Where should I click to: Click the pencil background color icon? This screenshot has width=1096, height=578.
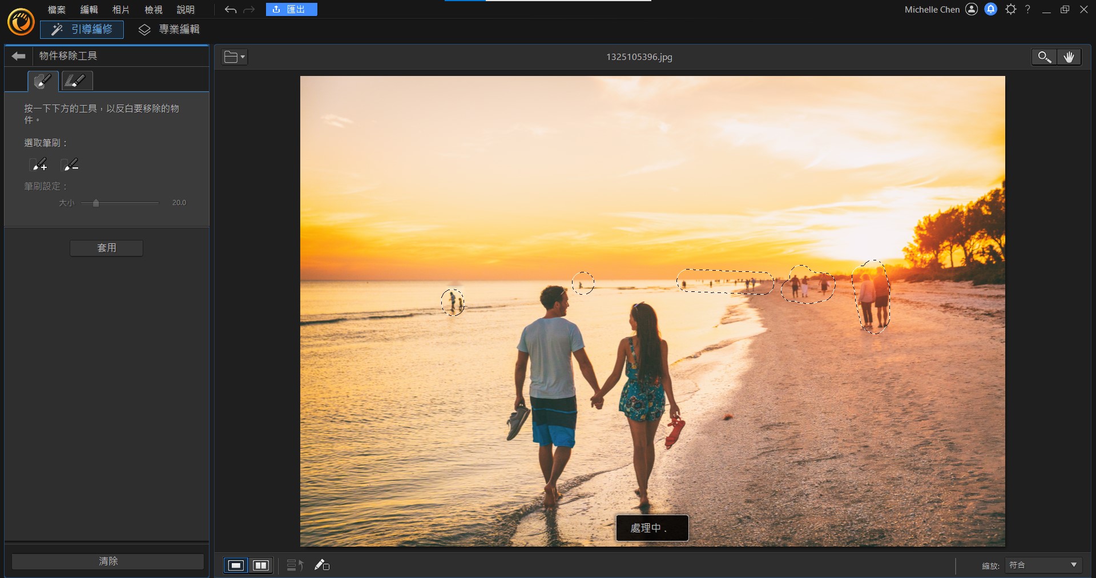pyautogui.click(x=322, y=565)
